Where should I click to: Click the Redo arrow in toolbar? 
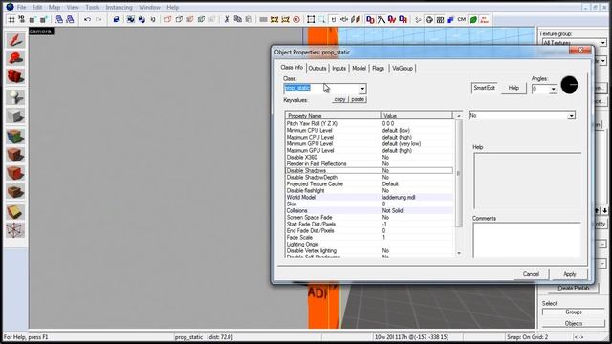click(98, 19)
